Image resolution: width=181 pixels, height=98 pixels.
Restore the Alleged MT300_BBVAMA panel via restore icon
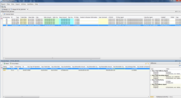click(x=176, y=11)
